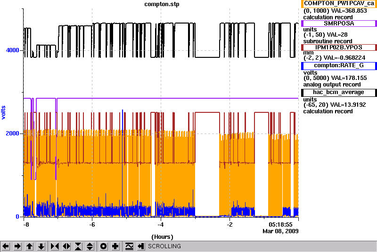
Task: Pan the plot up with the up arrow
Action: (29, 246)
